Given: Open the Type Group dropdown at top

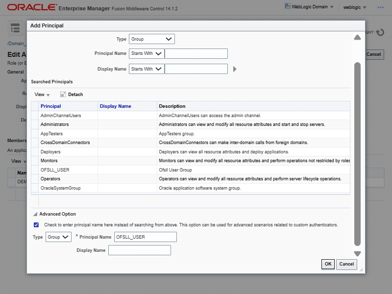Looking at the screenshot, I should (x=152, y=39).
